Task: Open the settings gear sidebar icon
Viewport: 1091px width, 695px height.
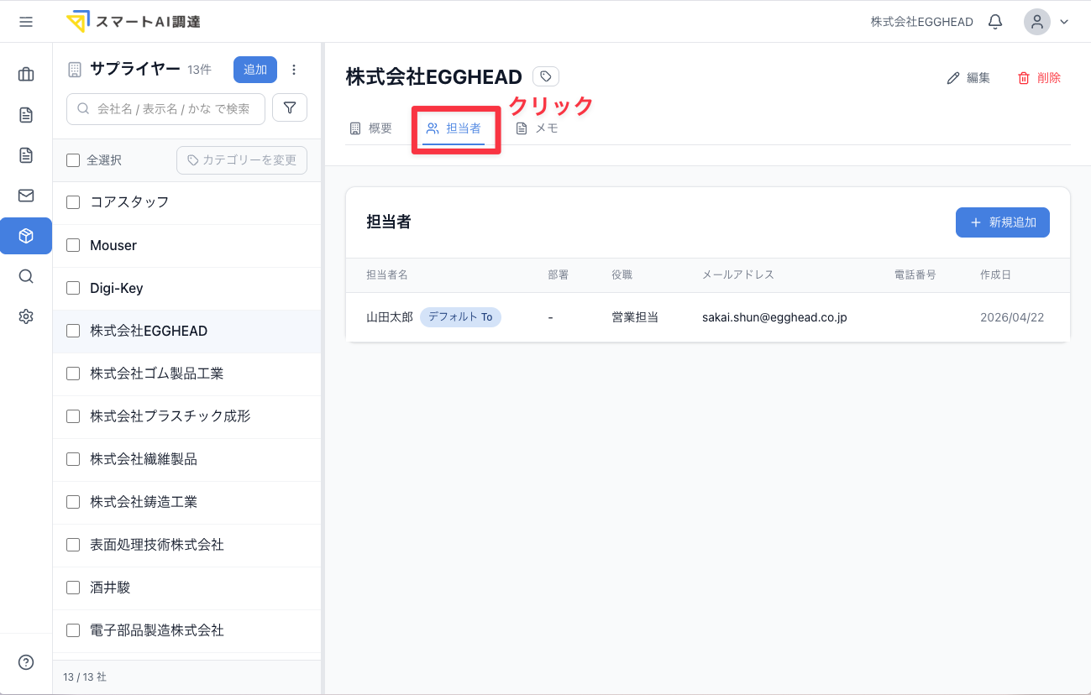Action: (x=26, y=316)
